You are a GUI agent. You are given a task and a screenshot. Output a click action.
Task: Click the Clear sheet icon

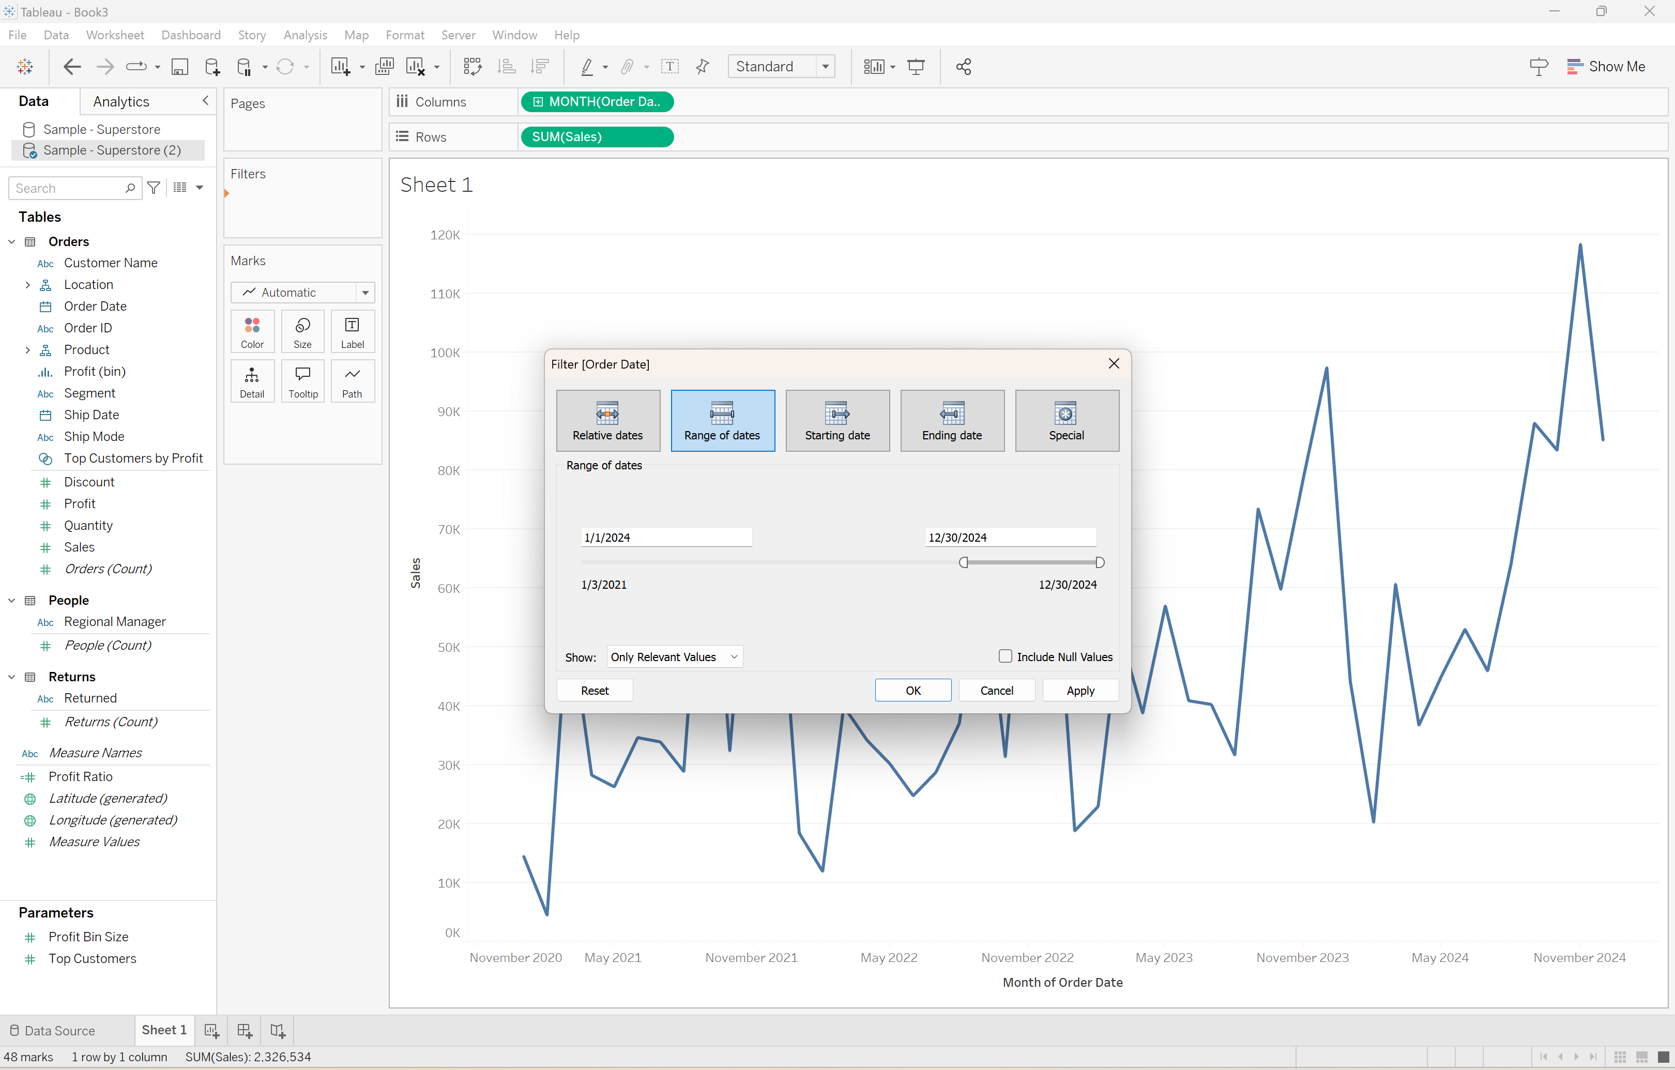click(416, 67)
